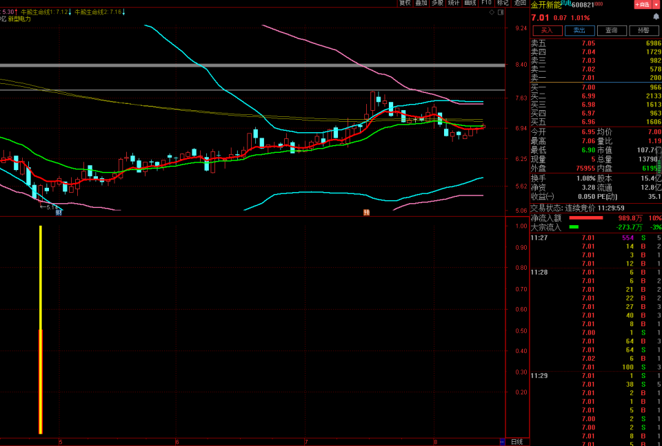
Task: Click the 牛熊生命线1 indicator label
Action: [44, 12]
